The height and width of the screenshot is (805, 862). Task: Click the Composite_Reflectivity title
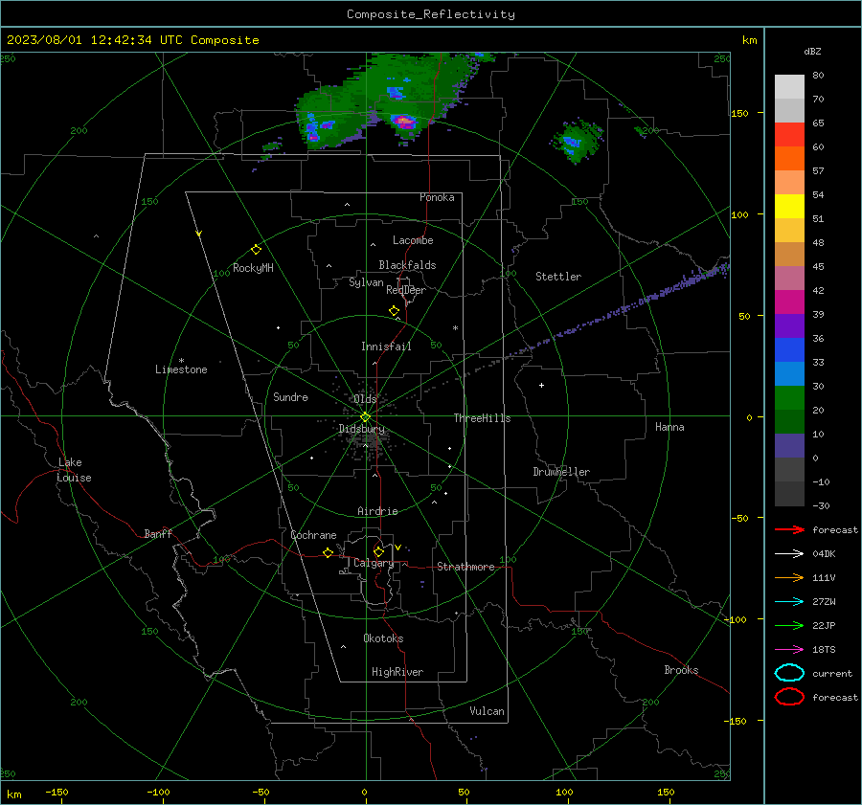(x=431, y=14)
